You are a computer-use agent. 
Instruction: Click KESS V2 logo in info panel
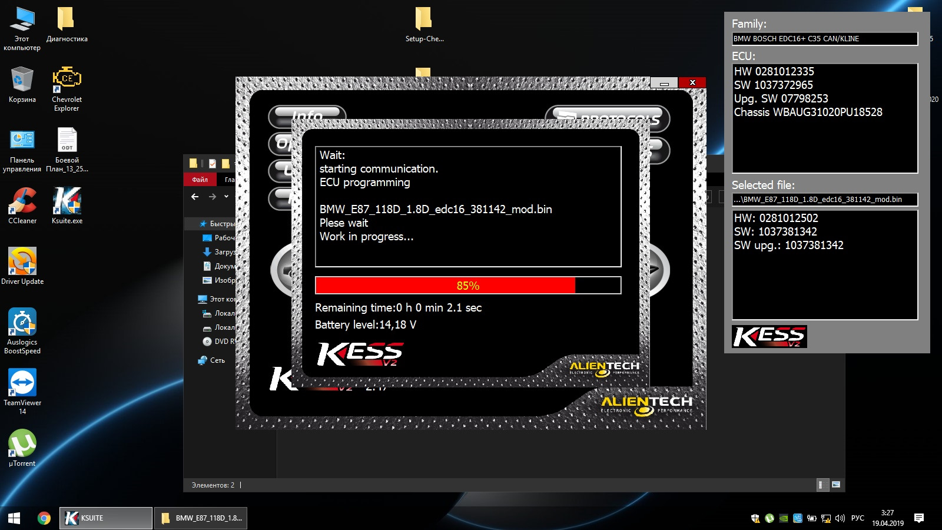pyautogui.click(x=769, y=336)
